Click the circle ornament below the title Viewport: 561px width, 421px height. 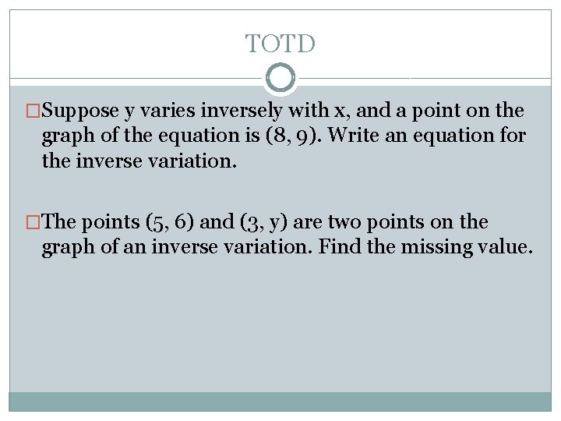coord(280,77)
